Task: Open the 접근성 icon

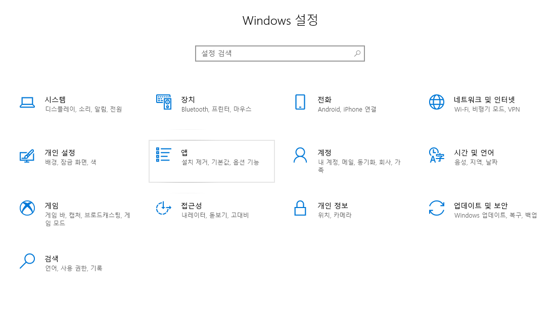Action: tap(164, 208)
